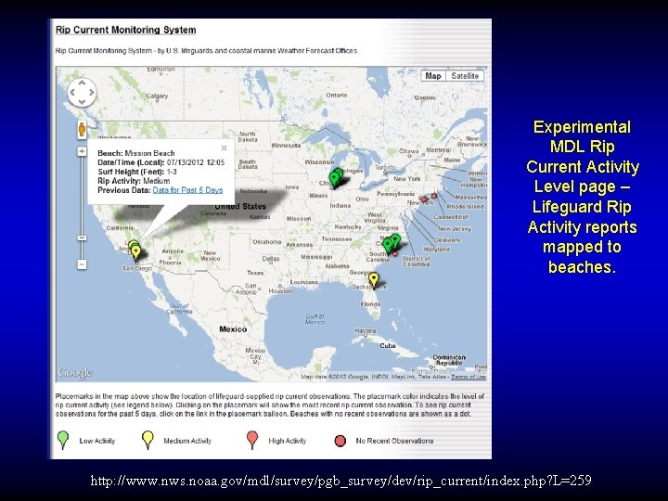This screenshot has width=668, height=501.
Task: Click the "Mexico" country label on map
Action: (x=233, y=328)
